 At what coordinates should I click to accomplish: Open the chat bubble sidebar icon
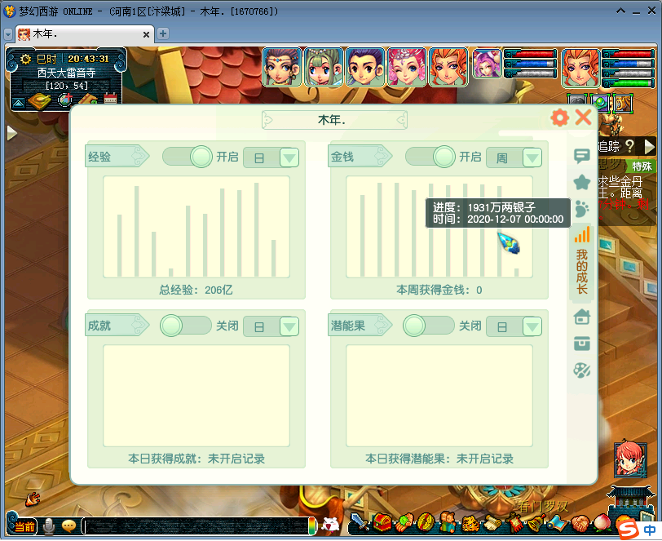582,156
